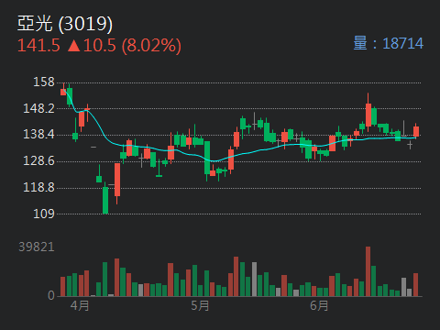Click the last red volume bar on right
Image resolution: width=440 pixels, height=330 pixels.
click(415, 285)
